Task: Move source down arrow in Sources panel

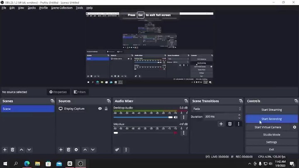Action: 93,150
